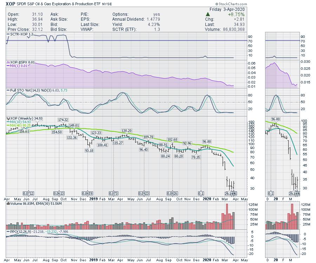The image size is (316, 263).
Task: Click the 96.80 callout in zoomed side panel
Action: [276, 120]
